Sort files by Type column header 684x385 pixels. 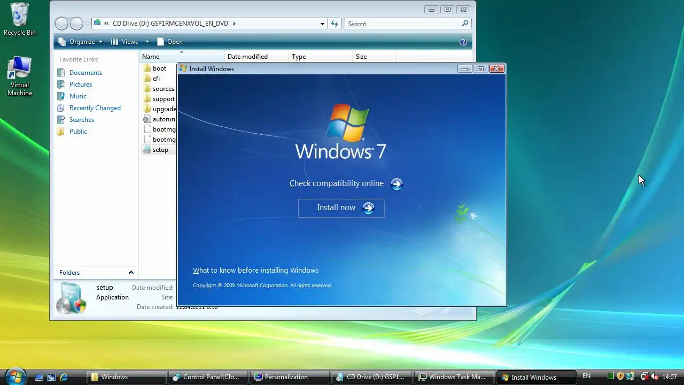[321, 57]
